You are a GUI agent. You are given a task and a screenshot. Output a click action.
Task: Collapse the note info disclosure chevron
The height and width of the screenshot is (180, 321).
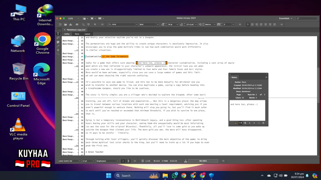click(231, 82)
